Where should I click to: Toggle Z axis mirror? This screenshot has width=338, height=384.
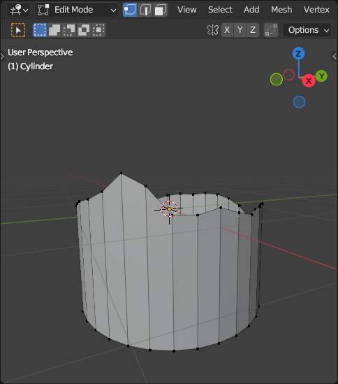tap(253, 30)
